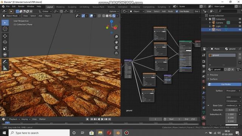Viewport: 242px width, 136px height.
Task: Choose the Move tool
Action: coord(5,36)
